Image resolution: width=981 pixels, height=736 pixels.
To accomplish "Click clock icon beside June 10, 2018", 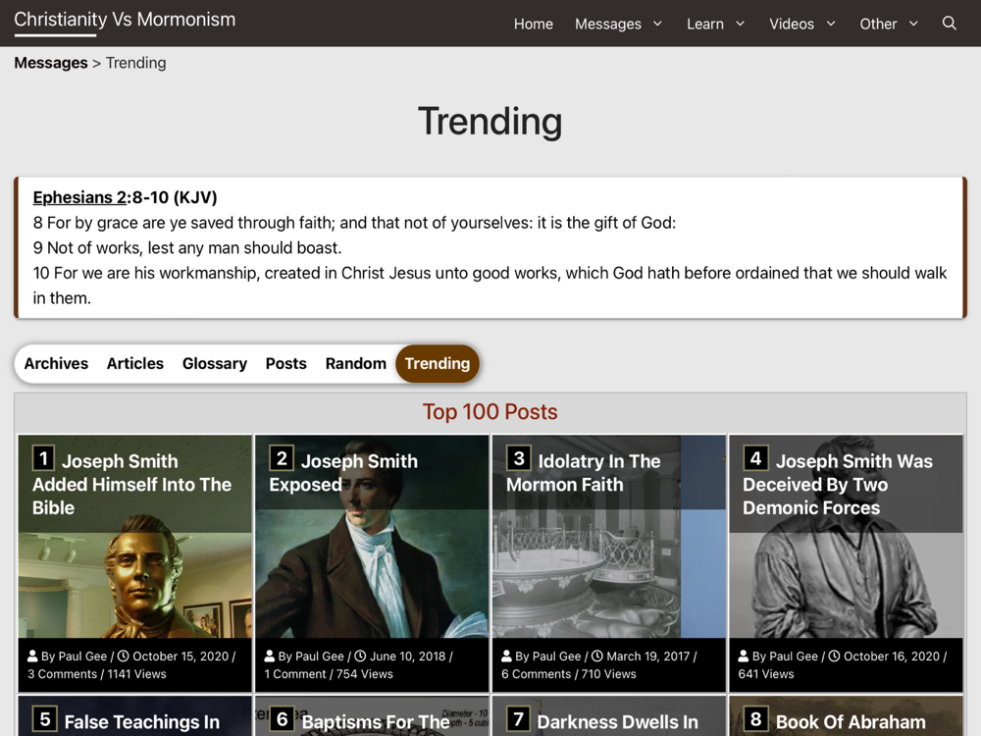I will point(360,656).
